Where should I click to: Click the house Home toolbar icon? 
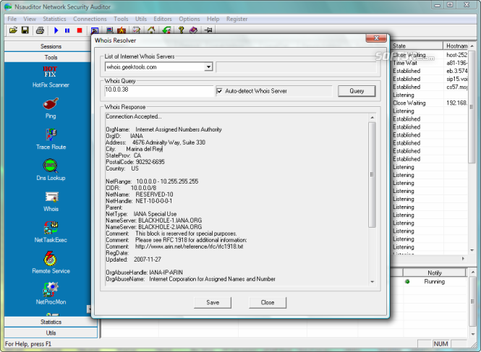(x=151, y=30)
